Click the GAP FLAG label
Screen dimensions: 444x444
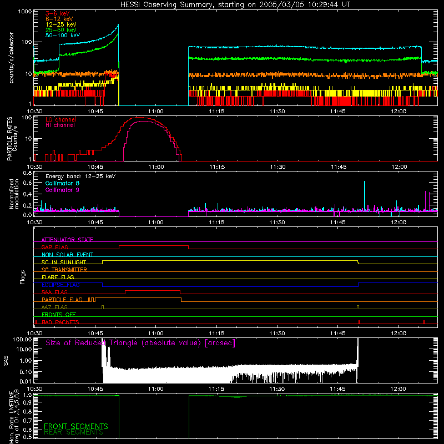point(54,247)
